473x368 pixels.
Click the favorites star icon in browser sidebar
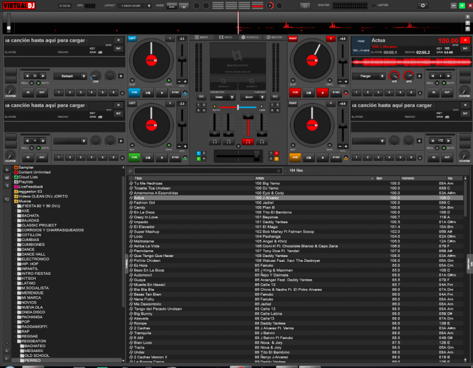(x=7, y=170)
